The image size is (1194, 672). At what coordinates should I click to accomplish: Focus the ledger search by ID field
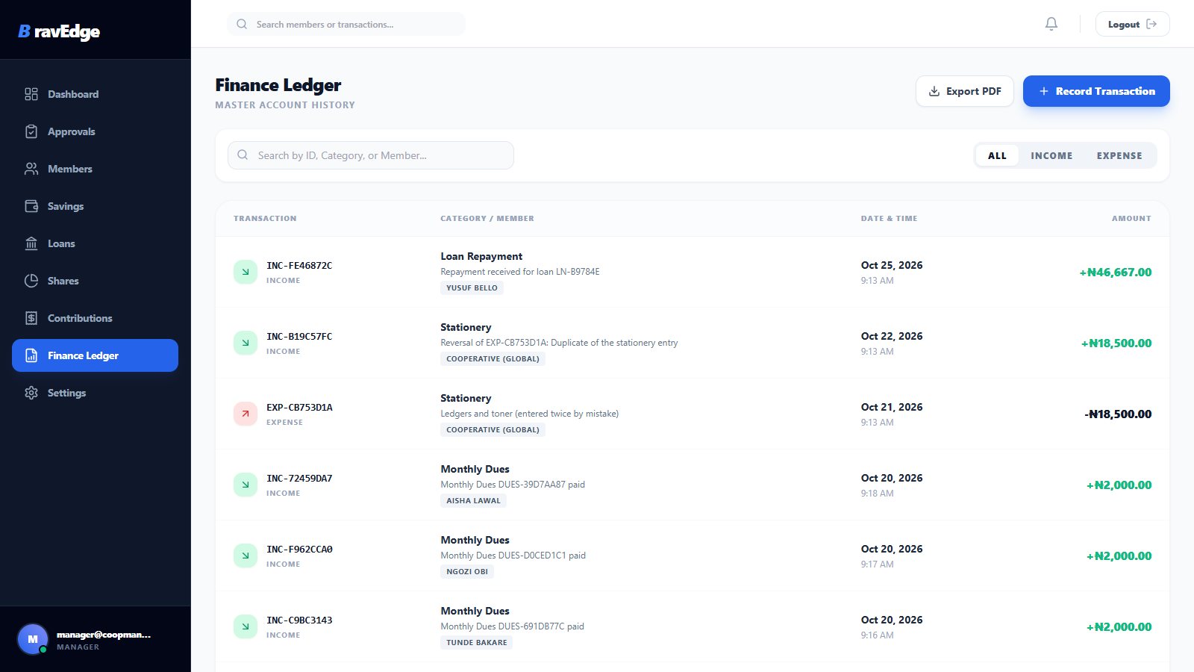click(x=371, y=155)
